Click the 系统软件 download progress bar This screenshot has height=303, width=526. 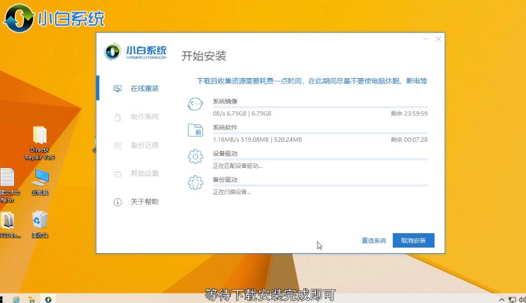(x=320, y=133)
